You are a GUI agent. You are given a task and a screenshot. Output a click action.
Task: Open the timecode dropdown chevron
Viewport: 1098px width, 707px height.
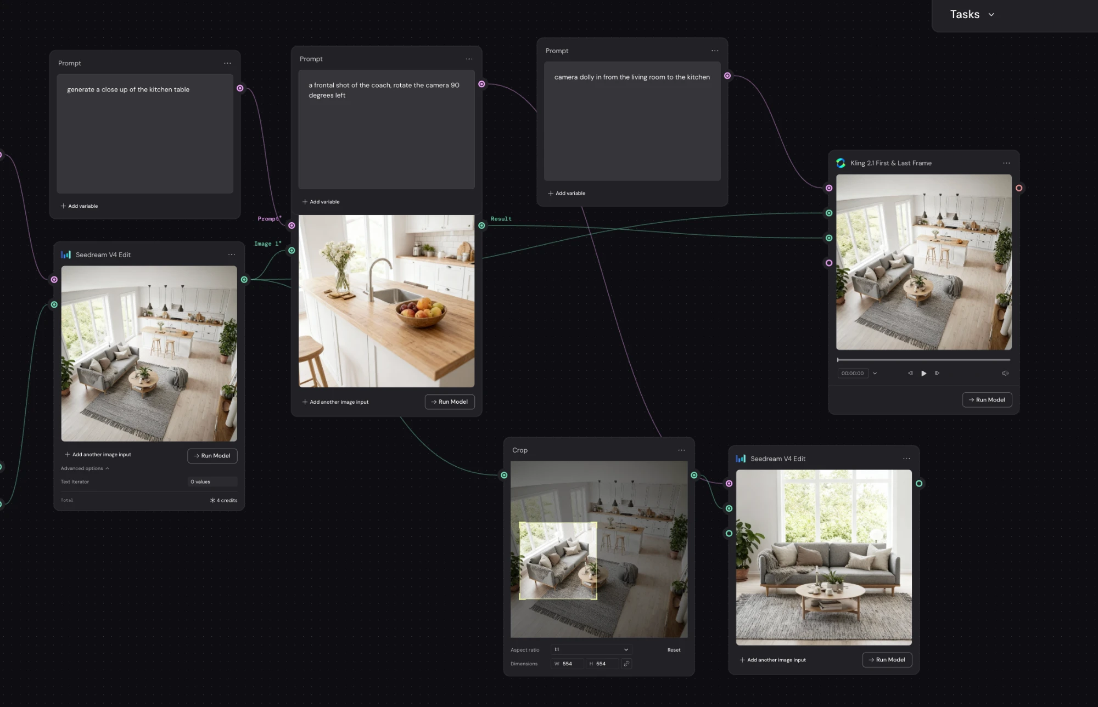(x=875, y=374)
